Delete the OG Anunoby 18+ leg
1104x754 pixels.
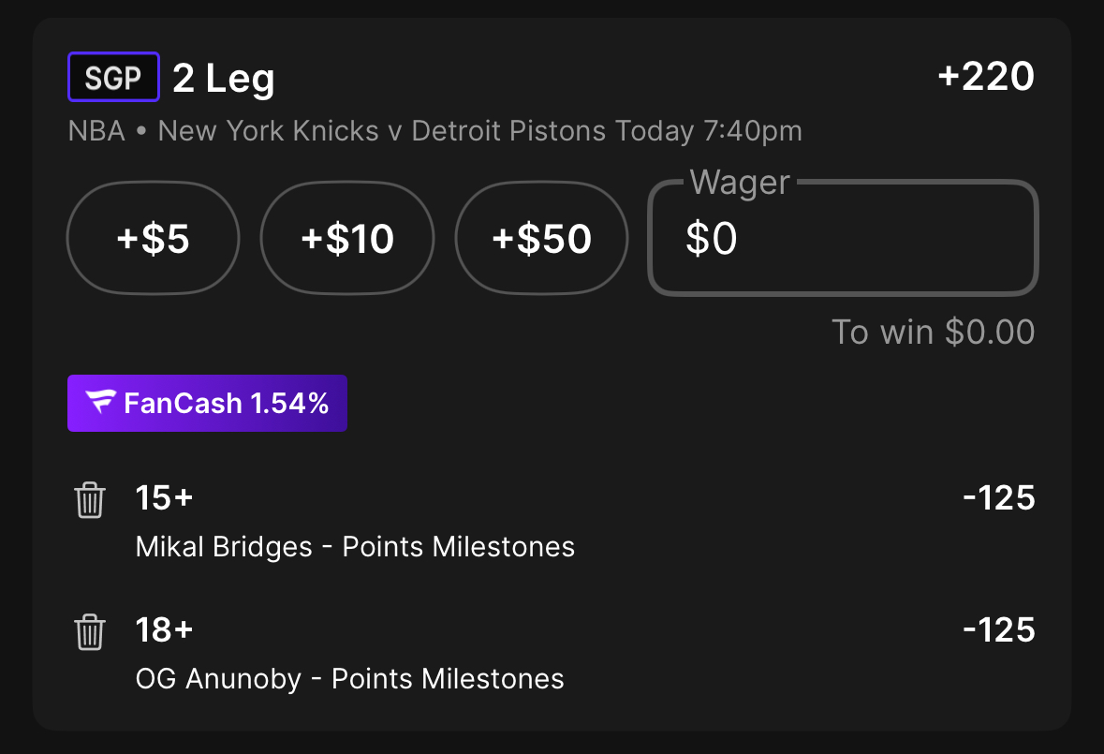coord(90,632)
